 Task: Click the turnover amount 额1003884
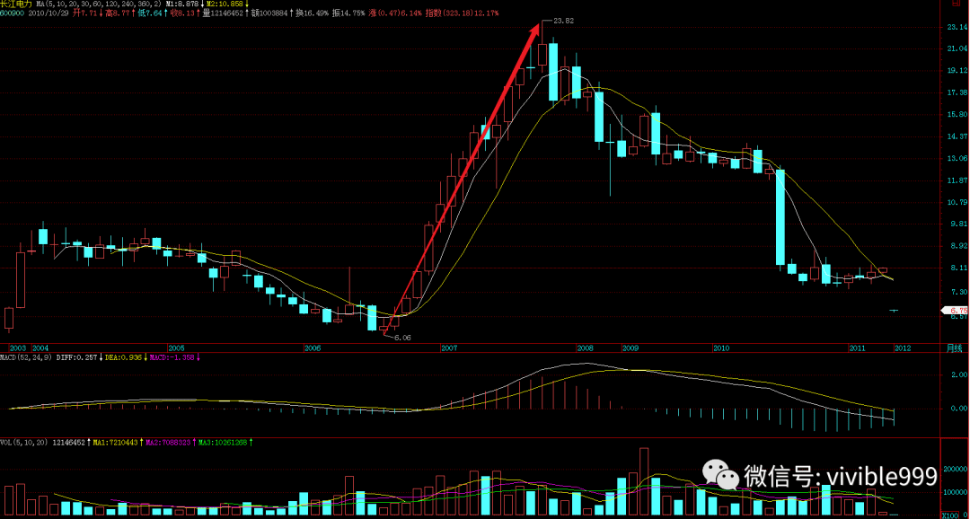pyautogui.click(x=269, y=13)
